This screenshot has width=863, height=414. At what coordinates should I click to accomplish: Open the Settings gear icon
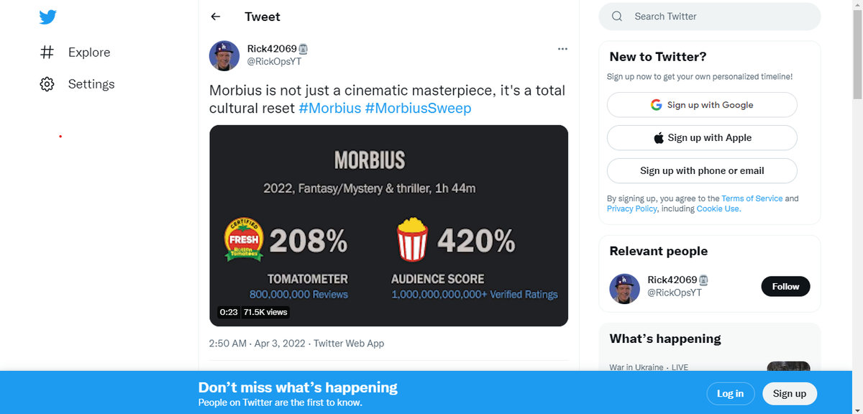pyautogui.click(x=47, y=84)
